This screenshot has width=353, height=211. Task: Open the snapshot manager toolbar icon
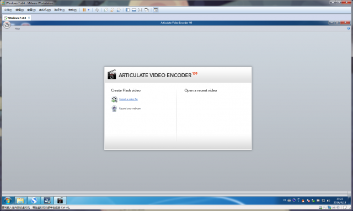[119, 10]
